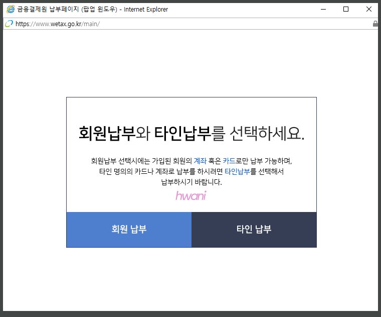The height and width of the screenshot is (317, 381).
Task: Click the page favicon beside the URL
Action: (x=9, y=24)
